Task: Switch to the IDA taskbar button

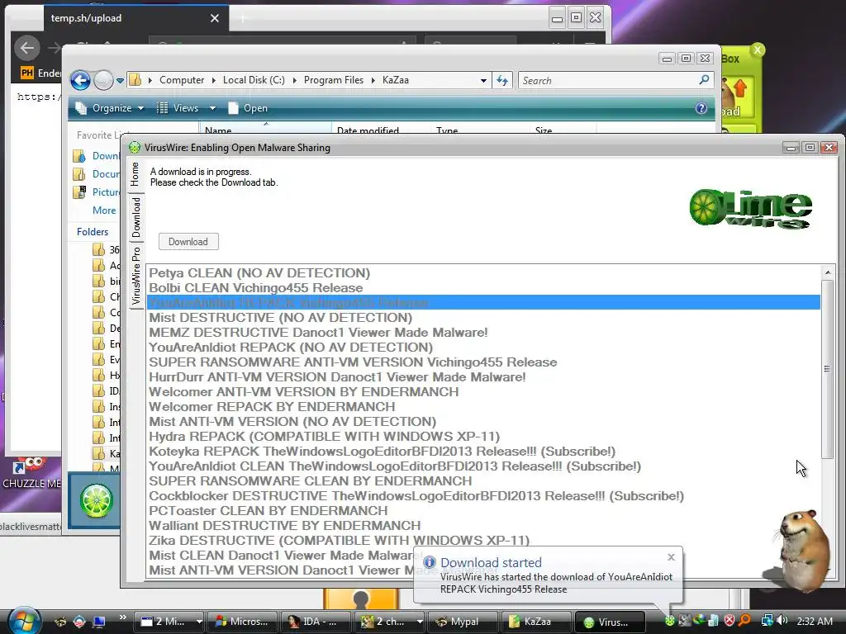Action: point(315,622)
